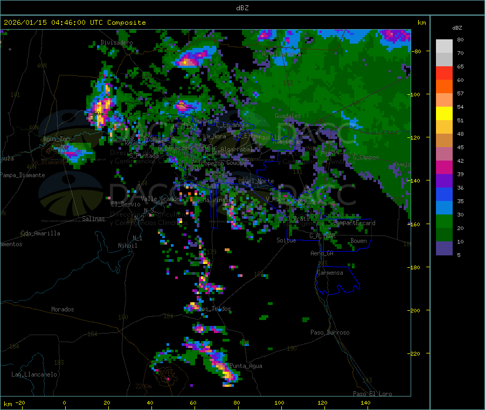
Task: Click the magenta 39-42 dBZ legend swatch
Action: click(444, 167)
